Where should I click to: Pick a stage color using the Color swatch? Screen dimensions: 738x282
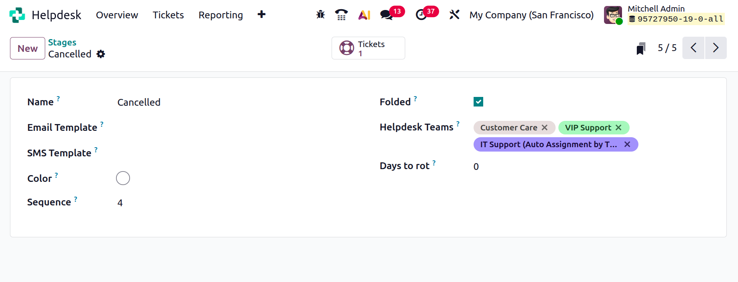pyautogui.click(x=123, y=178)
